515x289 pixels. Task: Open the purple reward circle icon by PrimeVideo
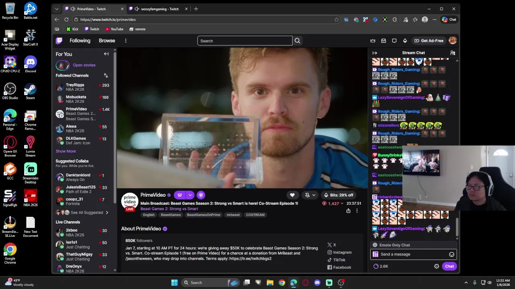(x=201, y=195)
